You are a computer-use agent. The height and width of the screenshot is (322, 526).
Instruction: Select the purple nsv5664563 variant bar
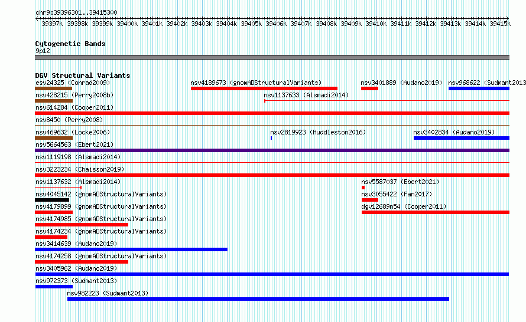pos(272,150)
